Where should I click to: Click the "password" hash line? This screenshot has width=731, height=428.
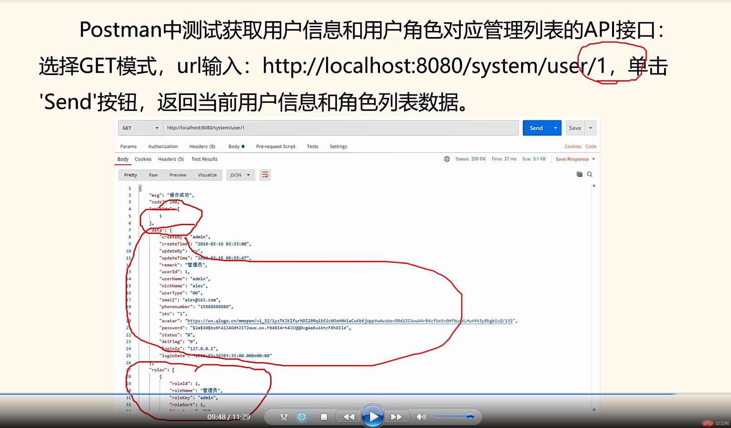click(255, 328)
